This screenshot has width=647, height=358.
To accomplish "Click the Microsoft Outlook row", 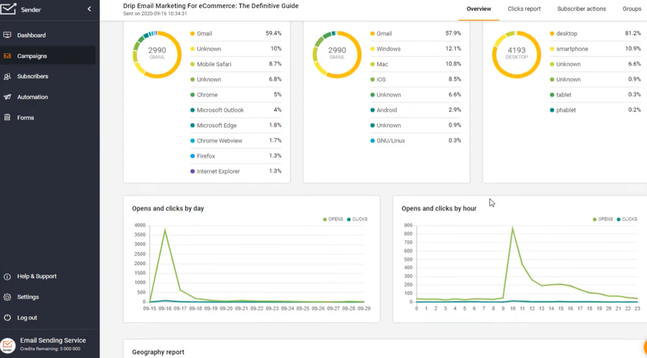I will click(236, 110).
